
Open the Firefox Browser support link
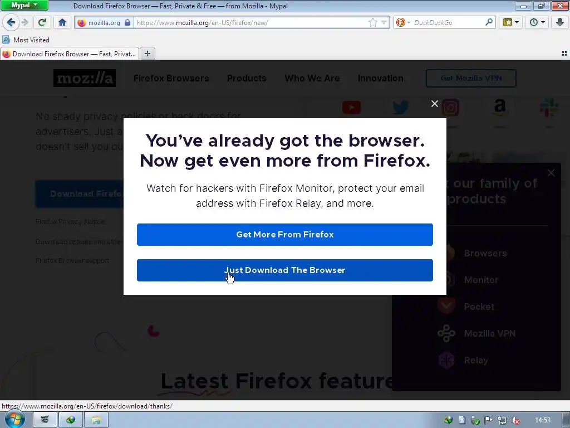pos(72,261)
